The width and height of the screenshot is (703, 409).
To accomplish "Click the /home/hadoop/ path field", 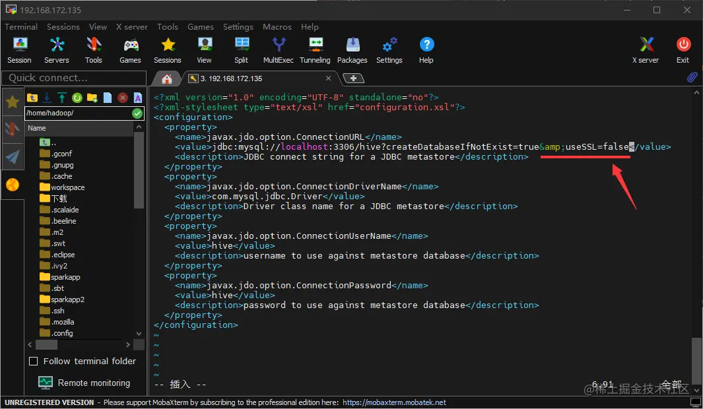I will (79, 113).
